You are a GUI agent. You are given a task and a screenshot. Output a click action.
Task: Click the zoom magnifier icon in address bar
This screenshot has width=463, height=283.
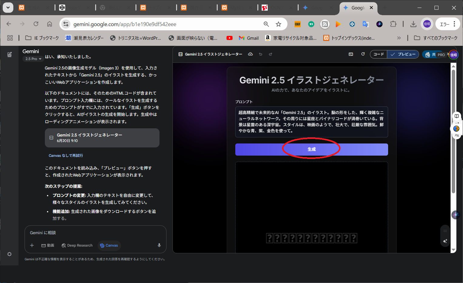pos(266,24)
